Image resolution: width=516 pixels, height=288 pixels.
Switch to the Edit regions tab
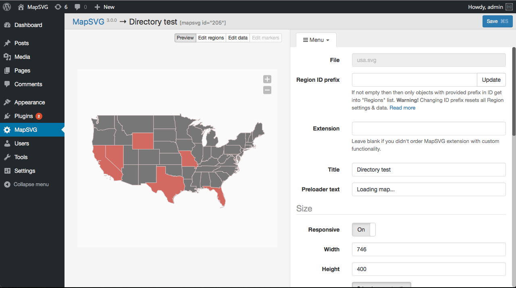[211, 37]
